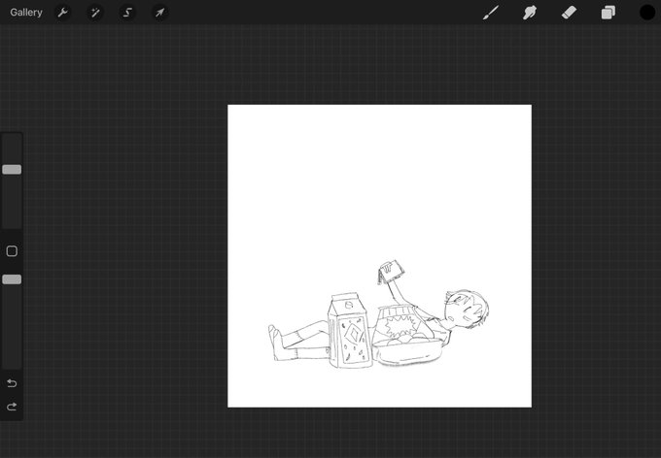Open the black active color picker
The image size is (661, 458).
tap(647, 13)
